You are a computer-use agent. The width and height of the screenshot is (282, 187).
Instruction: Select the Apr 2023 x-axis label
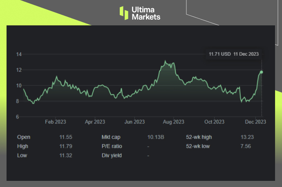click(x=94, y=122)
